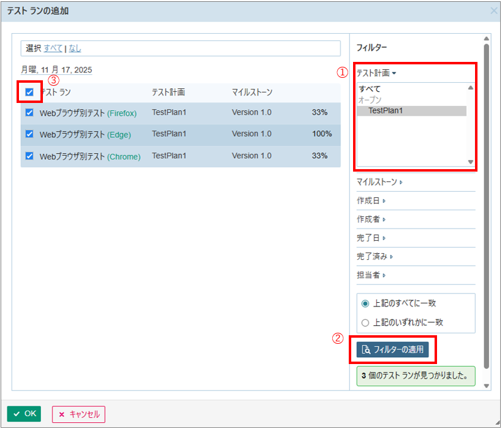Click the filter panel vertical scrollbar
This screenshot has width=502, height=429.
[487, 202]
